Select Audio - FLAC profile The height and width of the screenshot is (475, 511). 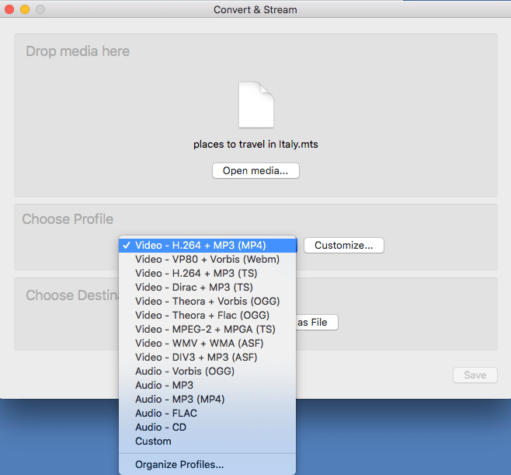pyautogui.click(x=207, y=414)
